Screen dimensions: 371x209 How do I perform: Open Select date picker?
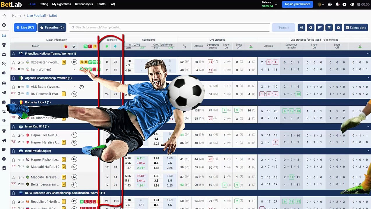coord(356,28)
